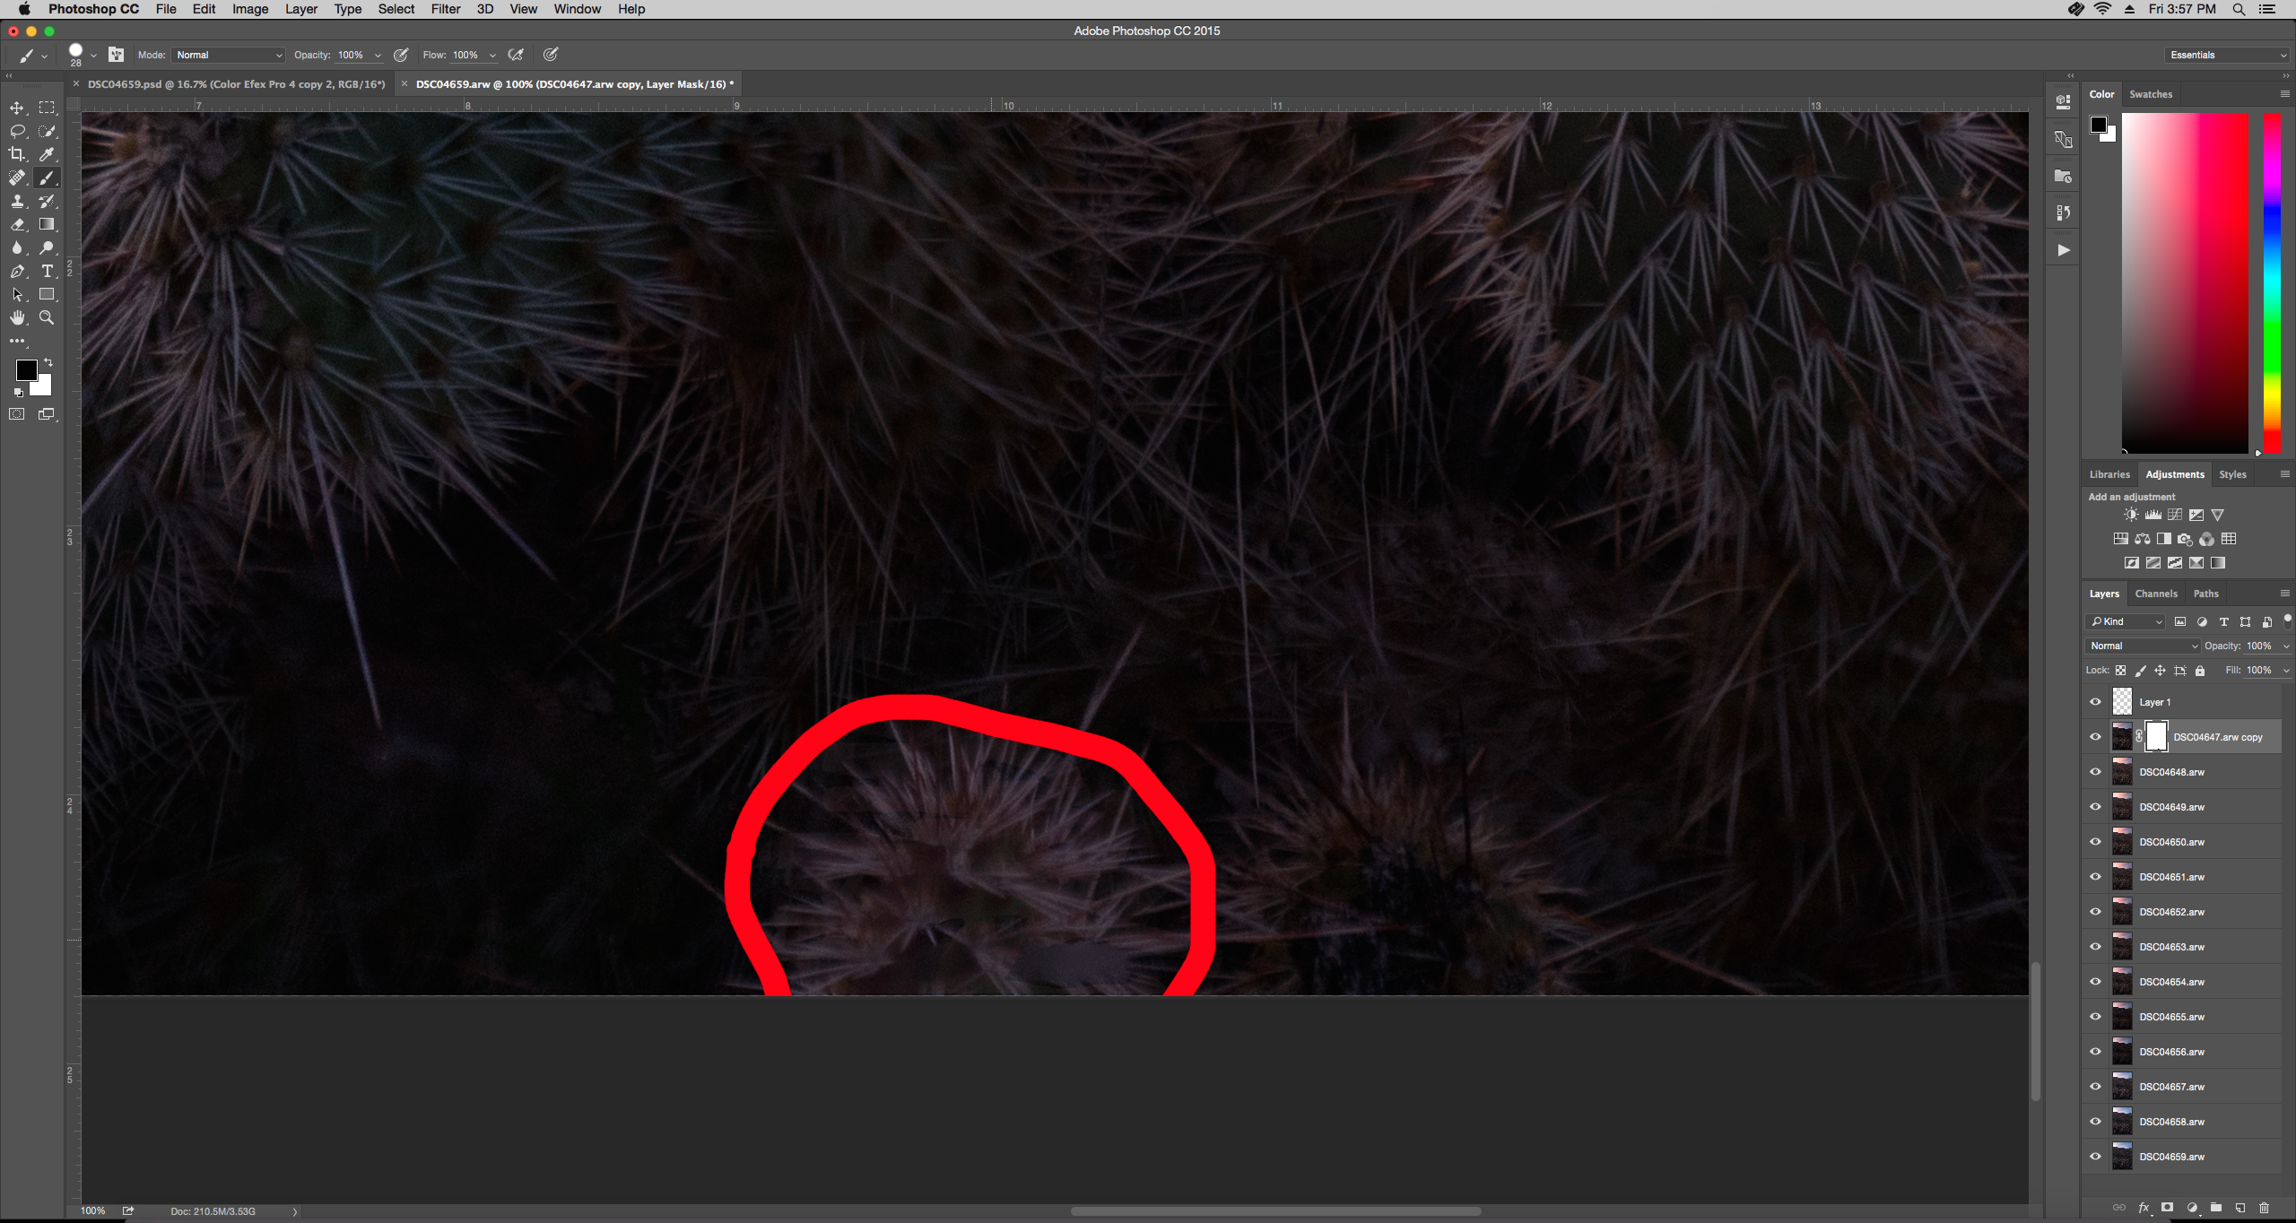Viewport: 2296px width, 1223px height.
Task: Toggle visibility of the DSC04648.arw layer
Action: 2095,772
